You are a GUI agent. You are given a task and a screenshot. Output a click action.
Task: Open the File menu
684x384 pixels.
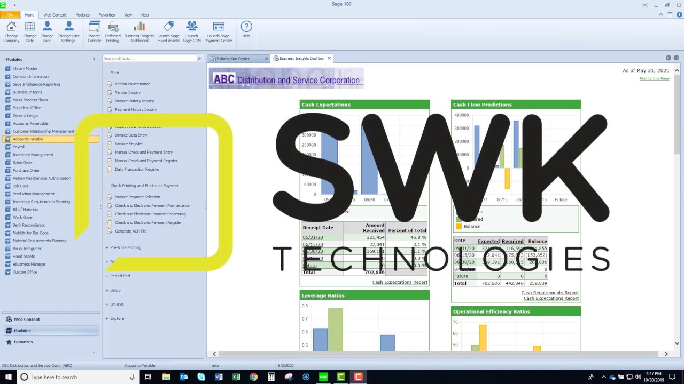coord(9,15)
